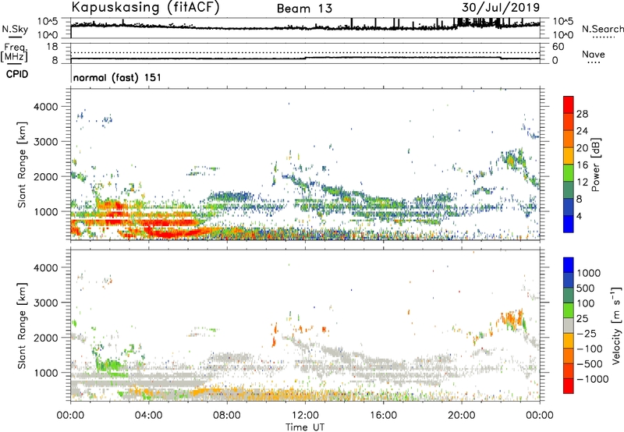Screen dimensions: 624x432
Task: Click the '3000' tick of the power panel
Action: (45, 142)
